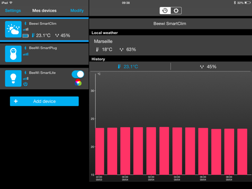Open the SmartLite RGB color wheel

(78, 82)
